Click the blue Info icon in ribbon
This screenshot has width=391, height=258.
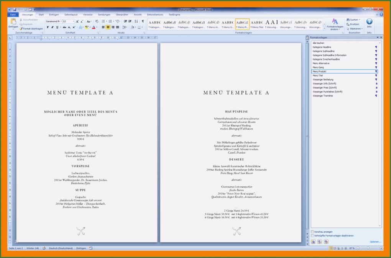369,22
